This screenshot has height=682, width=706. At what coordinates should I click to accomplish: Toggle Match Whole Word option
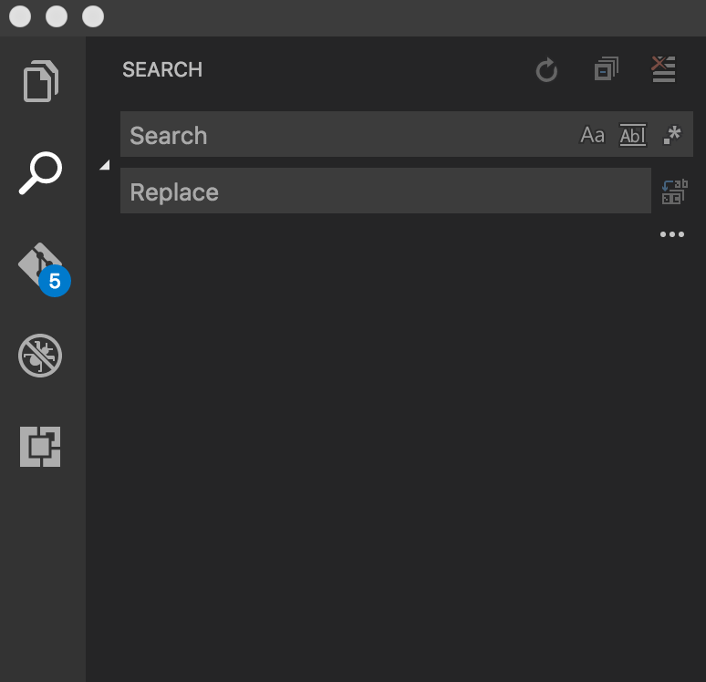633,135
